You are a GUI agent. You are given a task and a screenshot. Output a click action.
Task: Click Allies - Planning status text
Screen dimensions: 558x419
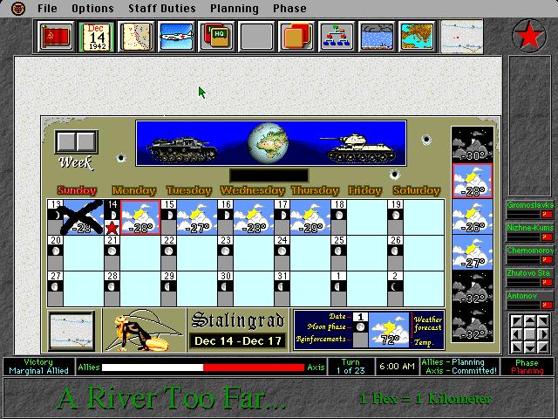[x=453, y=362]
